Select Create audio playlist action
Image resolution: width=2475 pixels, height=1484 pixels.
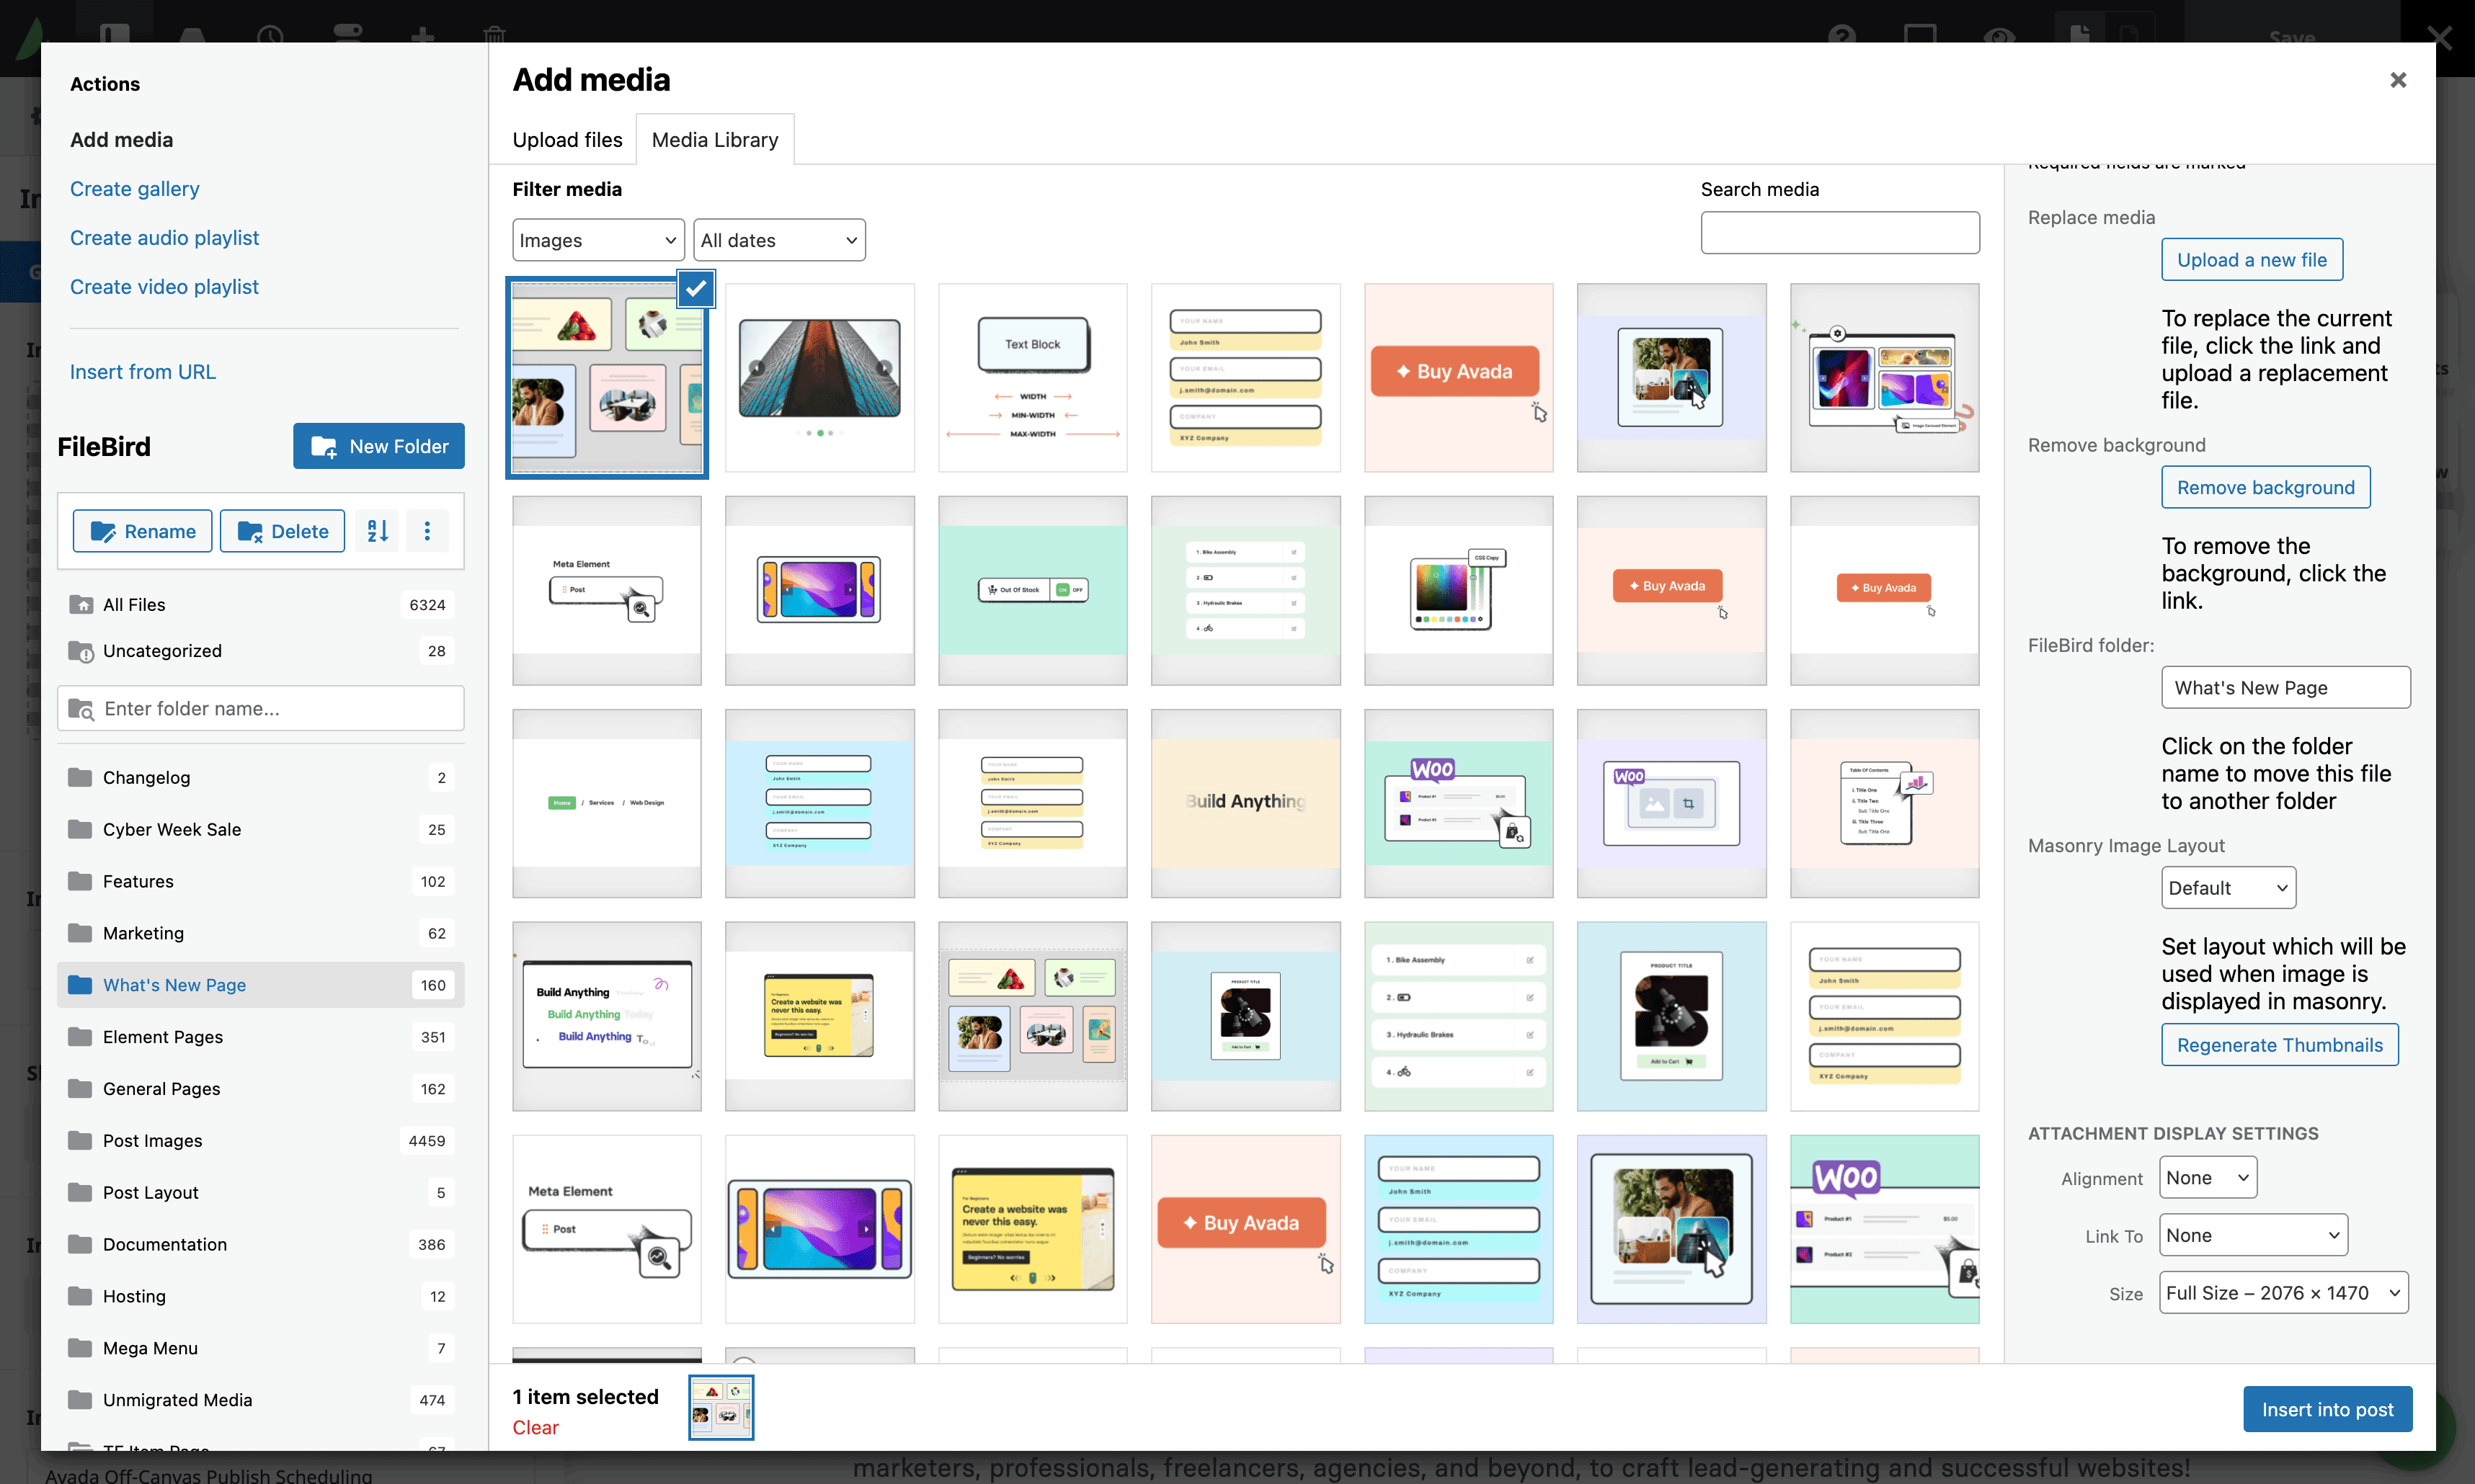click(x=164, y=238)
